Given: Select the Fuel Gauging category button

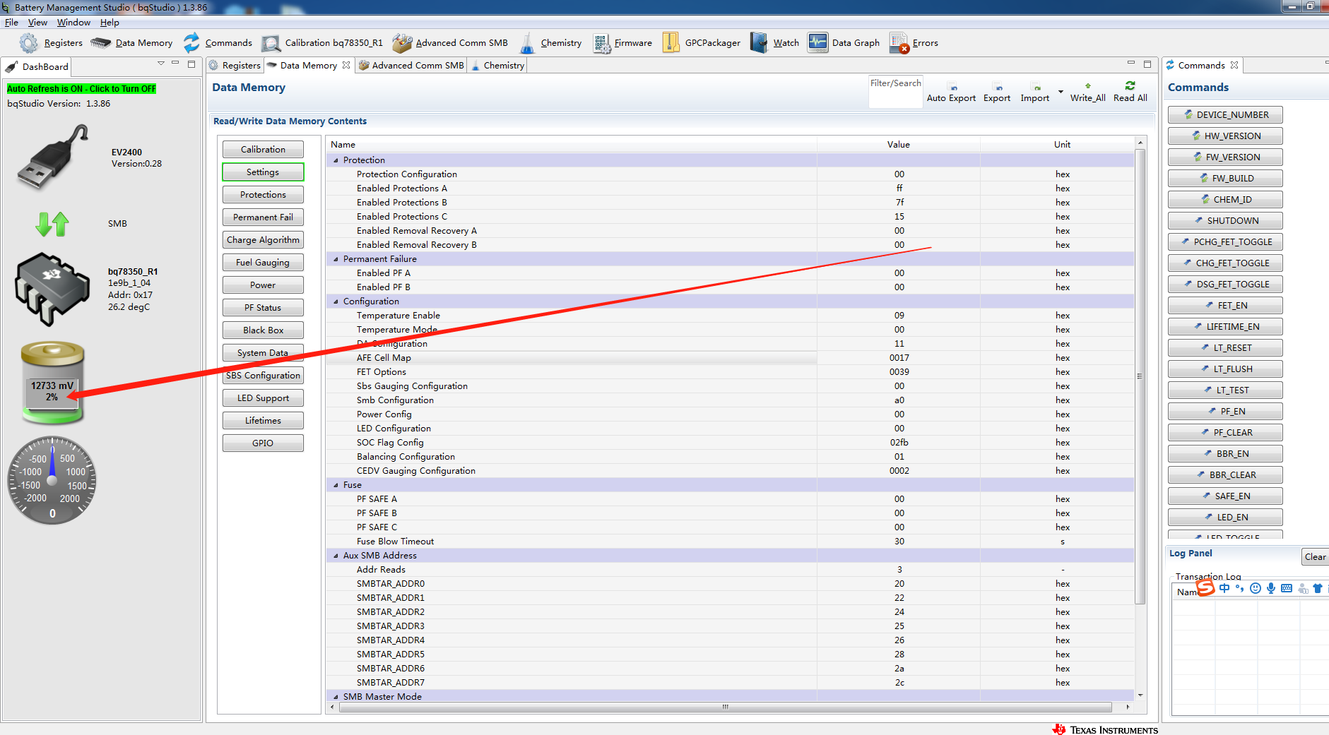Looking at the screenshot, I should [x=263, y=263].
